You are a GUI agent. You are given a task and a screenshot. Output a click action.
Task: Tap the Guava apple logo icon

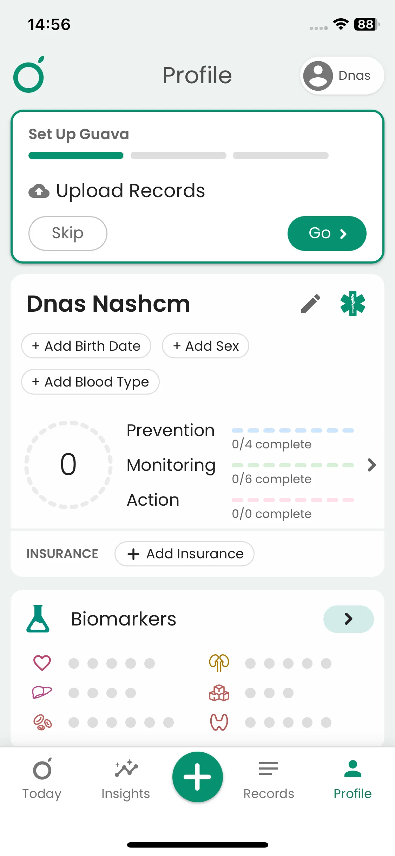coord(29,75)
